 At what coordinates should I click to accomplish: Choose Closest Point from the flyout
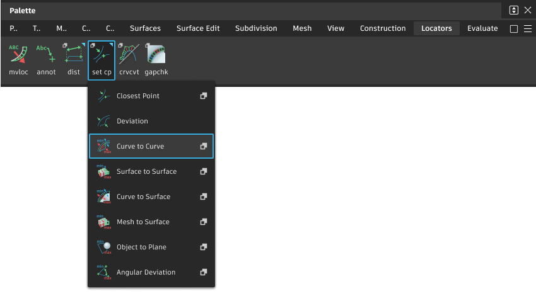(x=138, y=96)
